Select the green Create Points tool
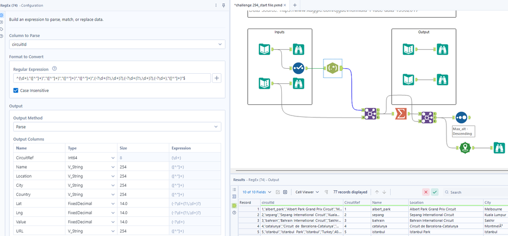The width and height of the screenshot is (508, 236). (x=465, y=148)
